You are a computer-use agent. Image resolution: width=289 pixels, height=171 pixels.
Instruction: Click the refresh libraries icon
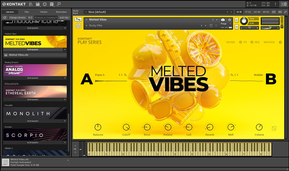click(x=5, y=18)
